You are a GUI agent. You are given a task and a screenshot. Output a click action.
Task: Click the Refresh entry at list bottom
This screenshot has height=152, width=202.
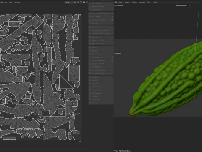click(95, 103)
